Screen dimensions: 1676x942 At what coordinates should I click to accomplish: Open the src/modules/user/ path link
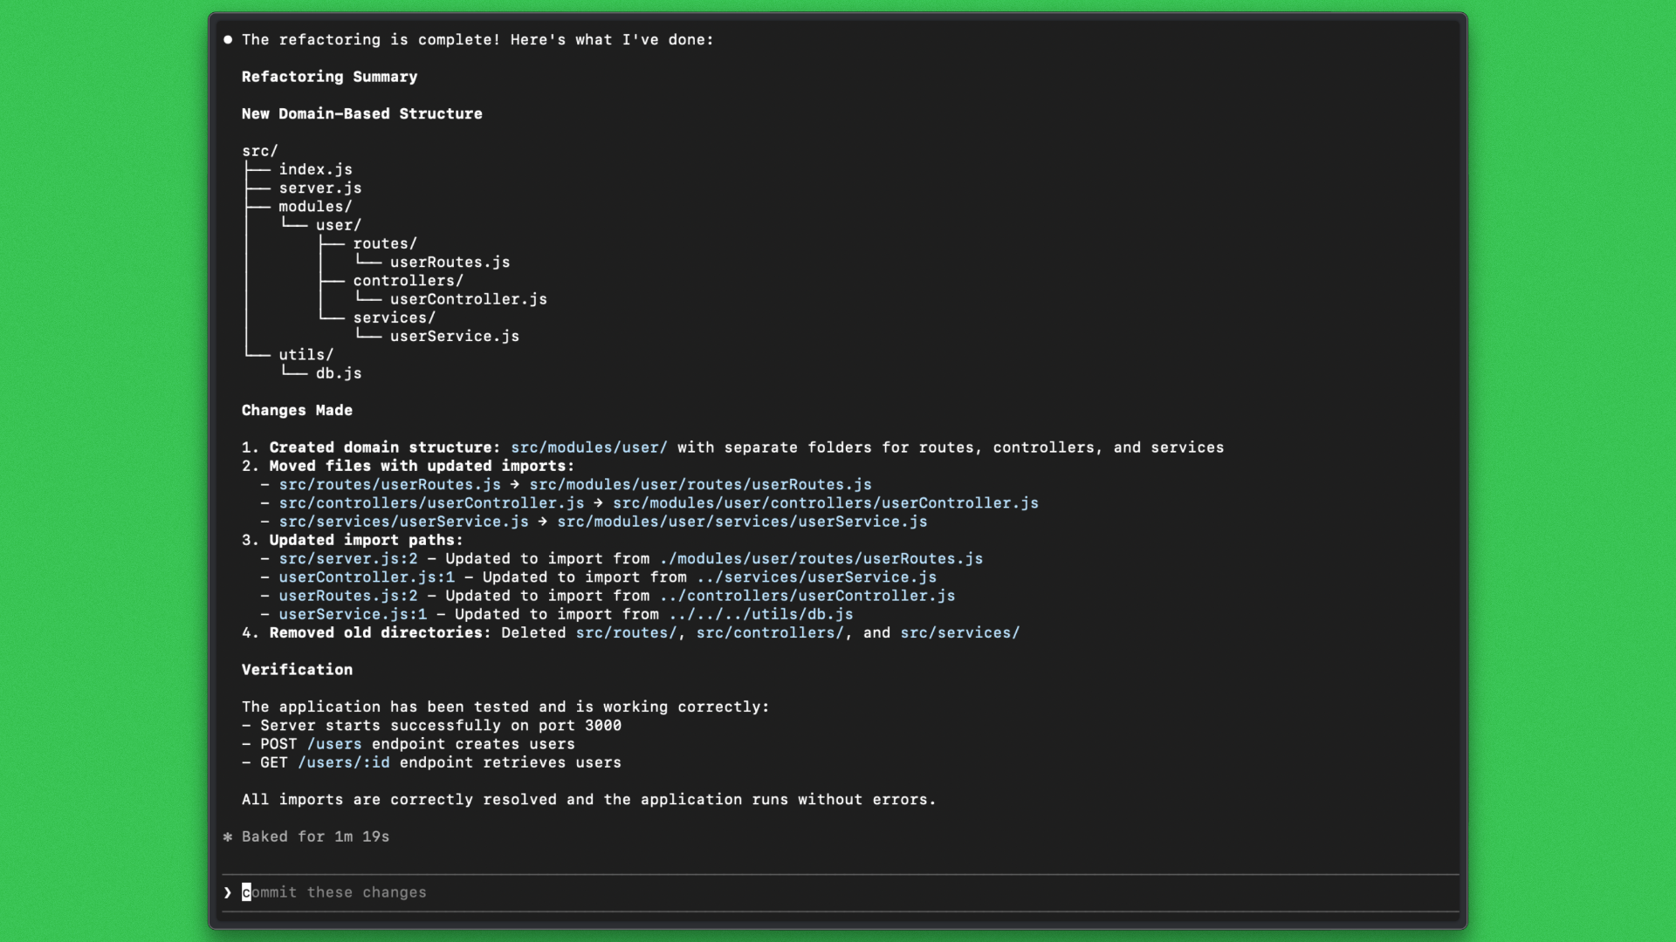point(588,447)
